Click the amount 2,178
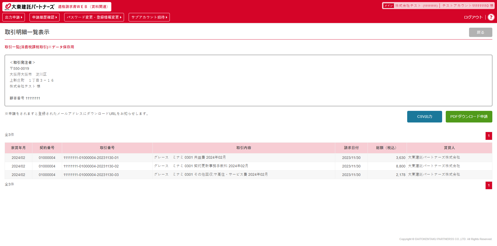The height and width of the screenshot is (246, 497). 400,175
